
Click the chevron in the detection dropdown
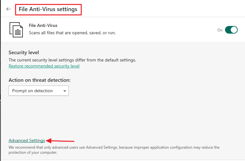65,91
